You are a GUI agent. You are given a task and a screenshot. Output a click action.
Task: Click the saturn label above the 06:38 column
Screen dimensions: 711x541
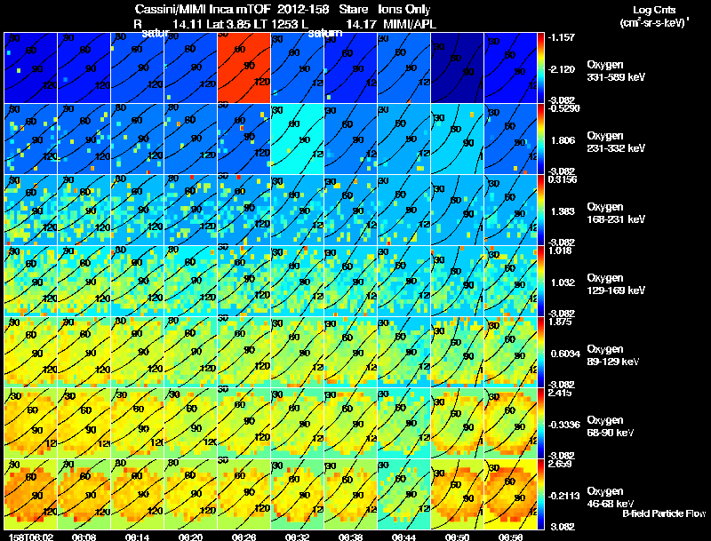(x=325, y=33)
